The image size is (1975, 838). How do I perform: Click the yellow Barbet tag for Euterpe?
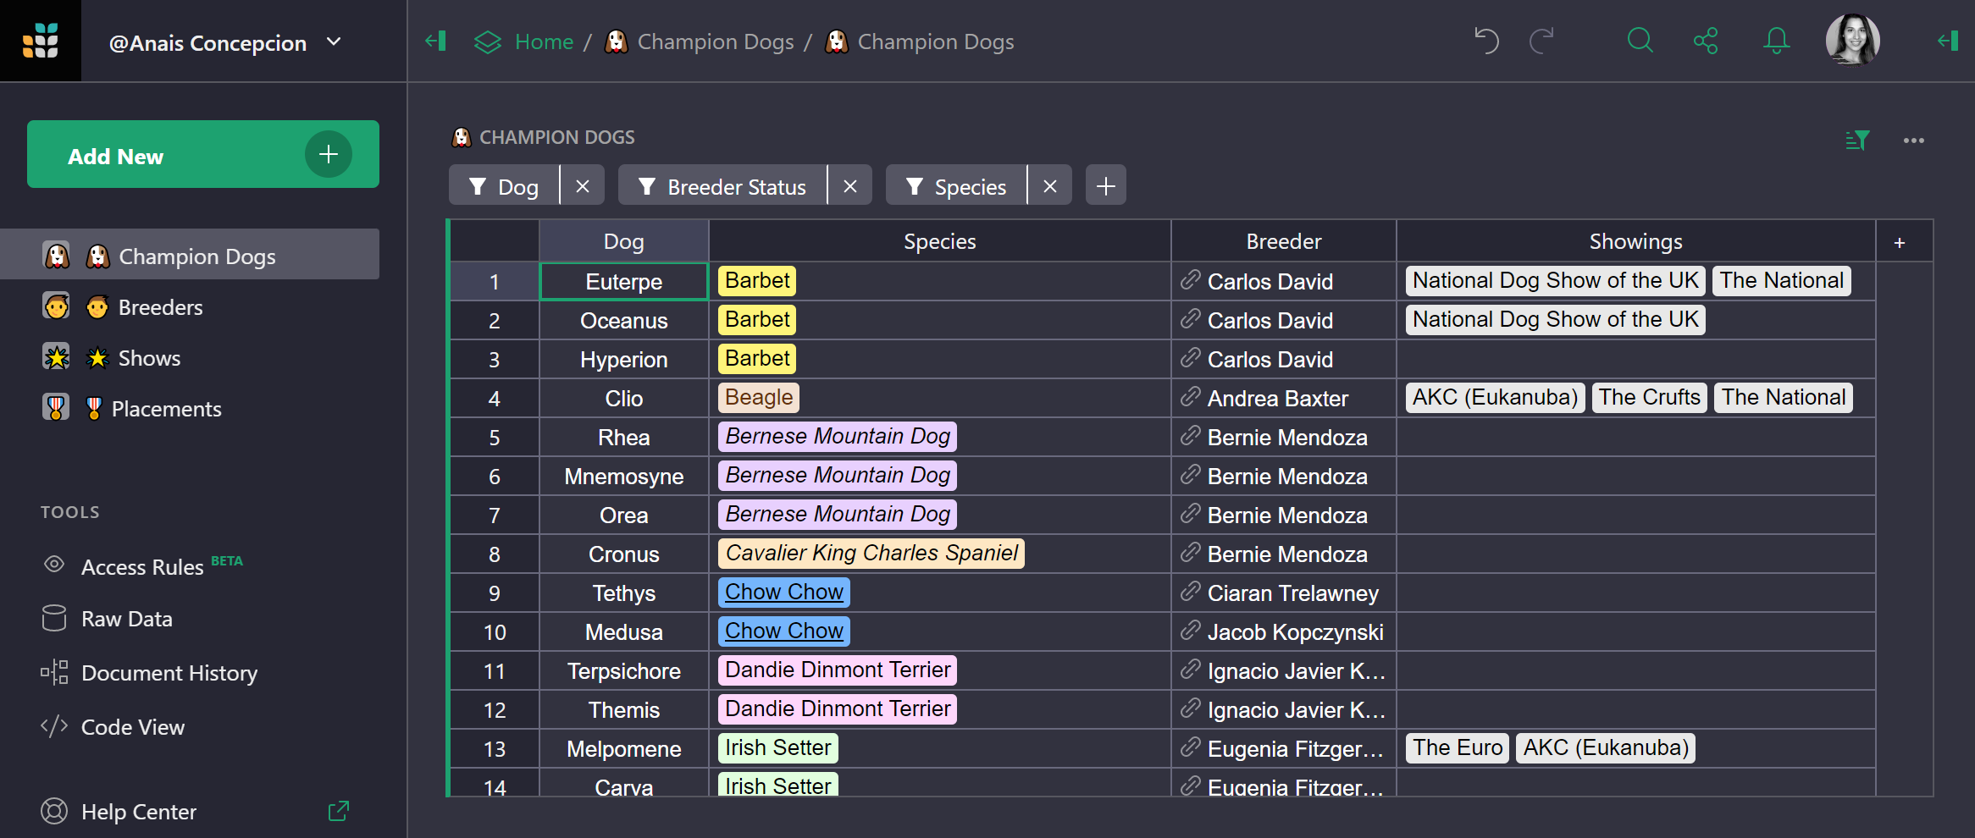(756, 281)
